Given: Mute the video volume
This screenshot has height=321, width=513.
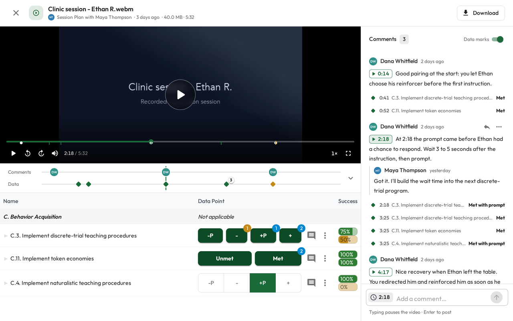Looking at the screenshot, I should pyautogui.click(x=55, y=153).
